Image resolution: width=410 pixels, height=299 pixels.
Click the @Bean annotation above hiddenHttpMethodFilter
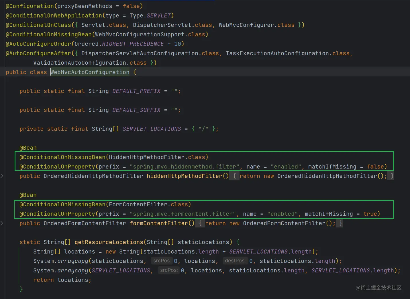point(28,148)
